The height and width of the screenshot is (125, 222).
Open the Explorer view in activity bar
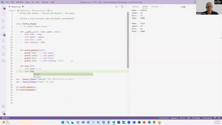point(3,8)
